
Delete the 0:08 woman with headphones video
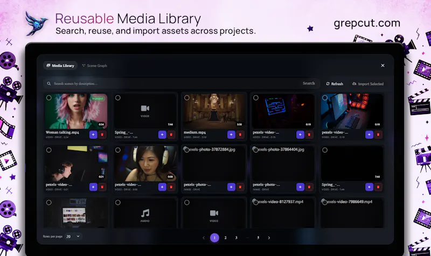(x=171, y=187)
